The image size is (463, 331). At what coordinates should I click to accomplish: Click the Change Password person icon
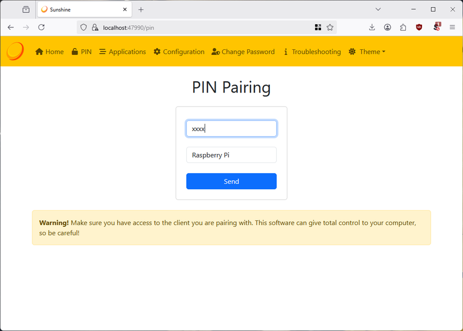tap(215, 52)
